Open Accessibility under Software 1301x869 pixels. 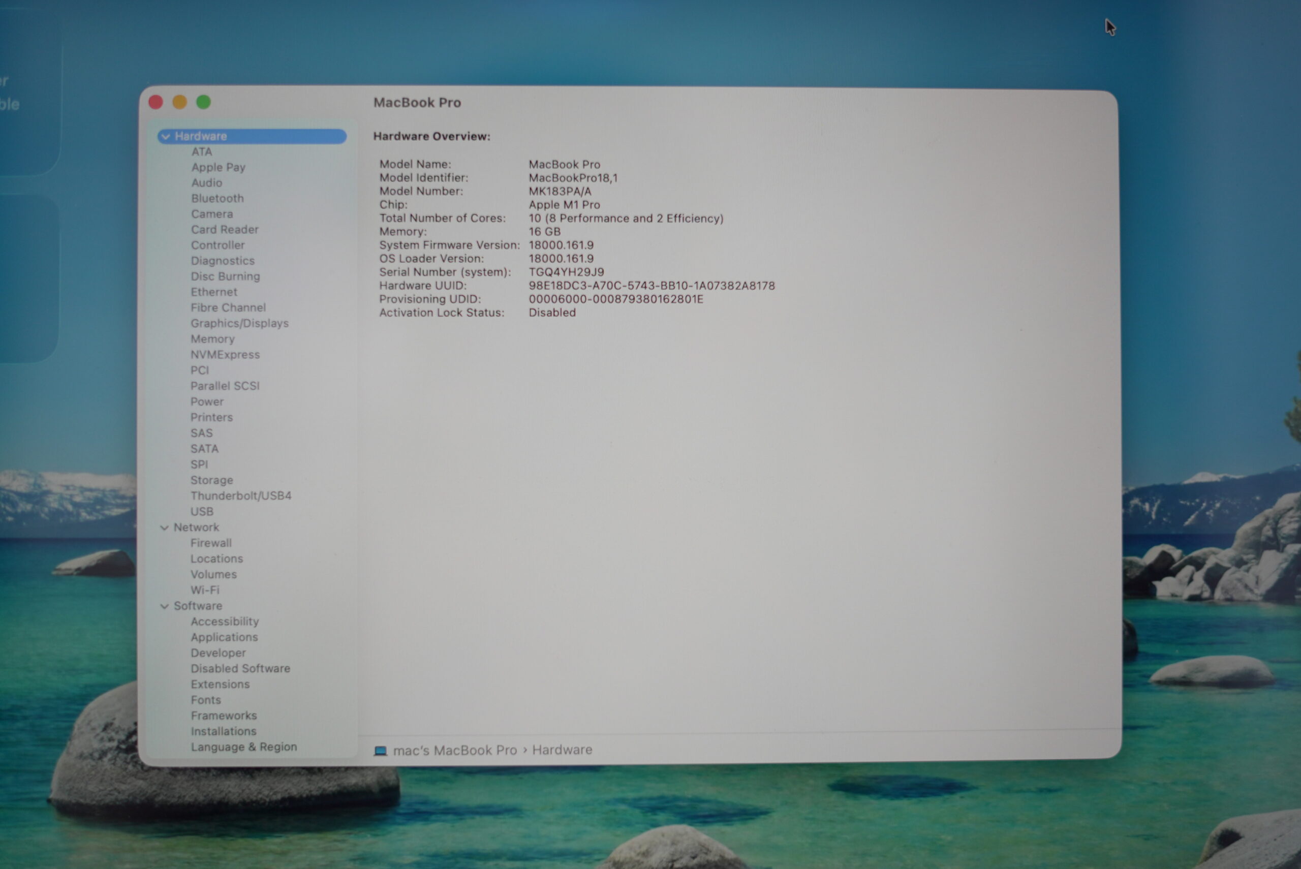point(225,622)
